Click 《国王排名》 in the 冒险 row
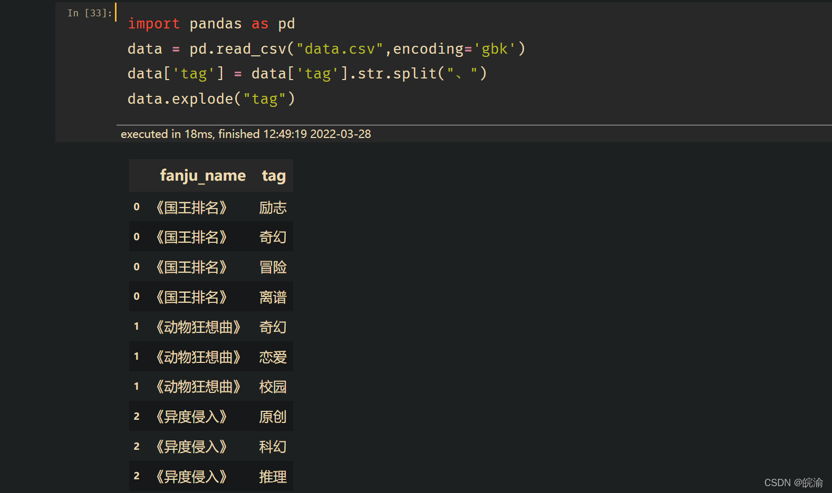The height and width of the screenshot is (493, 832). (x=191, y=267)
